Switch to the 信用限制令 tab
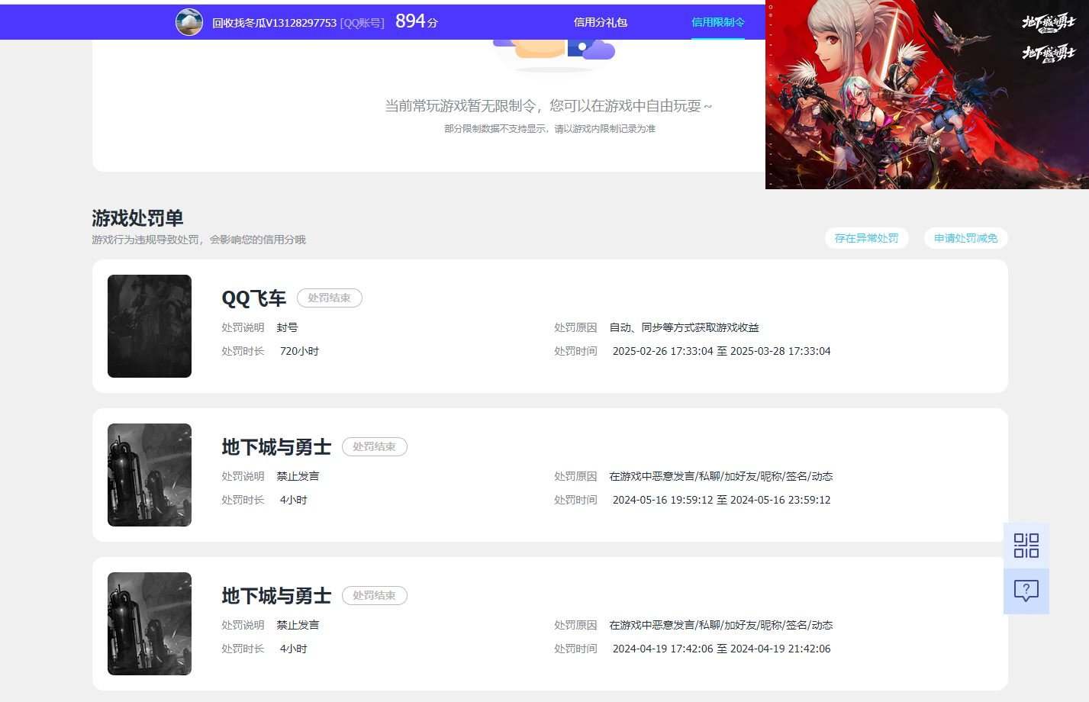 pyautogui.click(x=718, y=22)
